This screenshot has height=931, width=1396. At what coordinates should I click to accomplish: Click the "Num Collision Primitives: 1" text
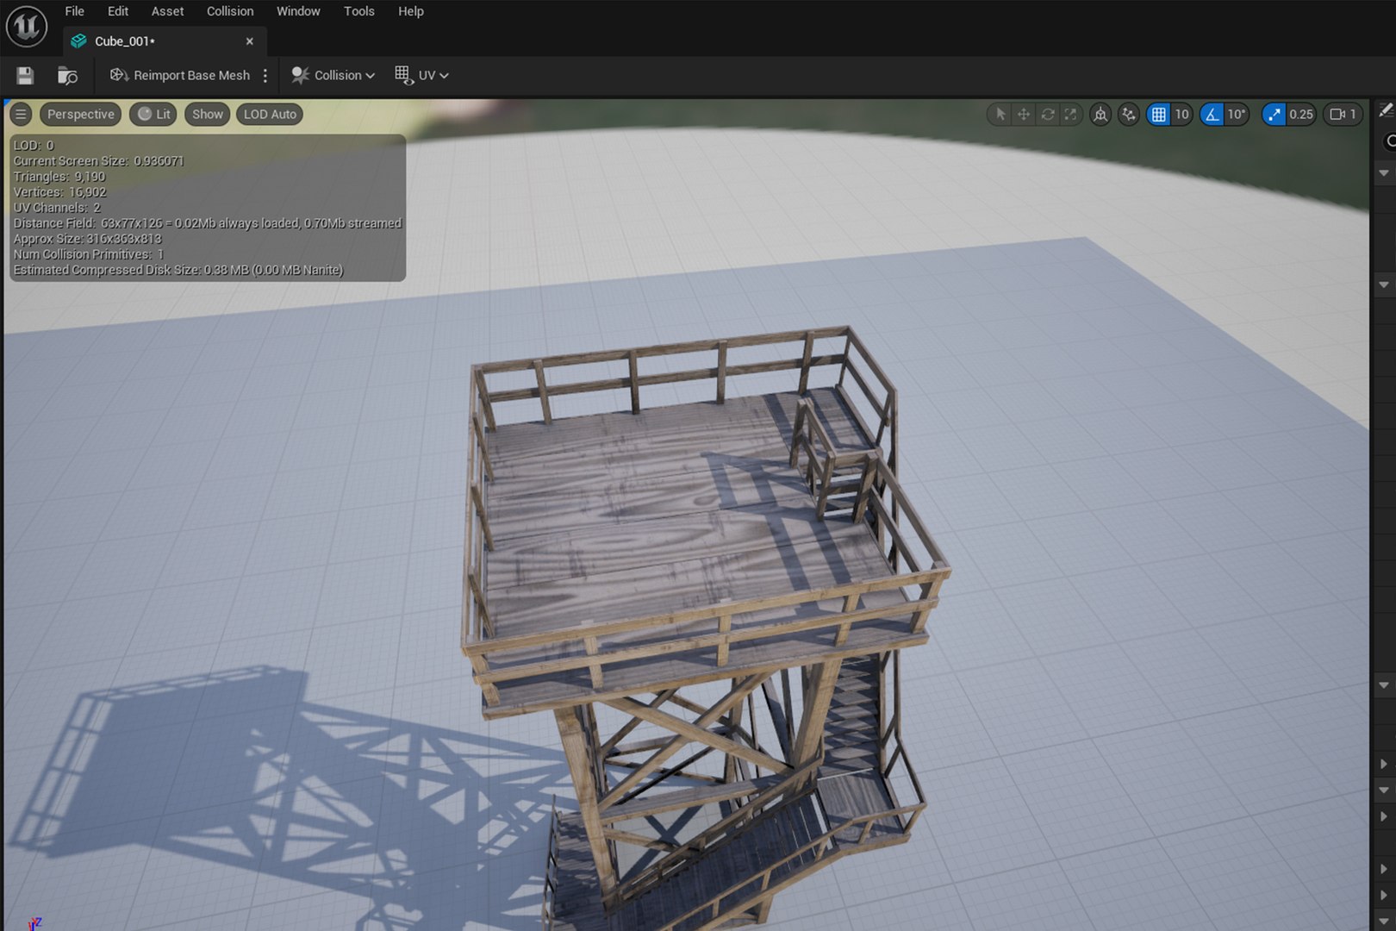[x=89, y=254]
